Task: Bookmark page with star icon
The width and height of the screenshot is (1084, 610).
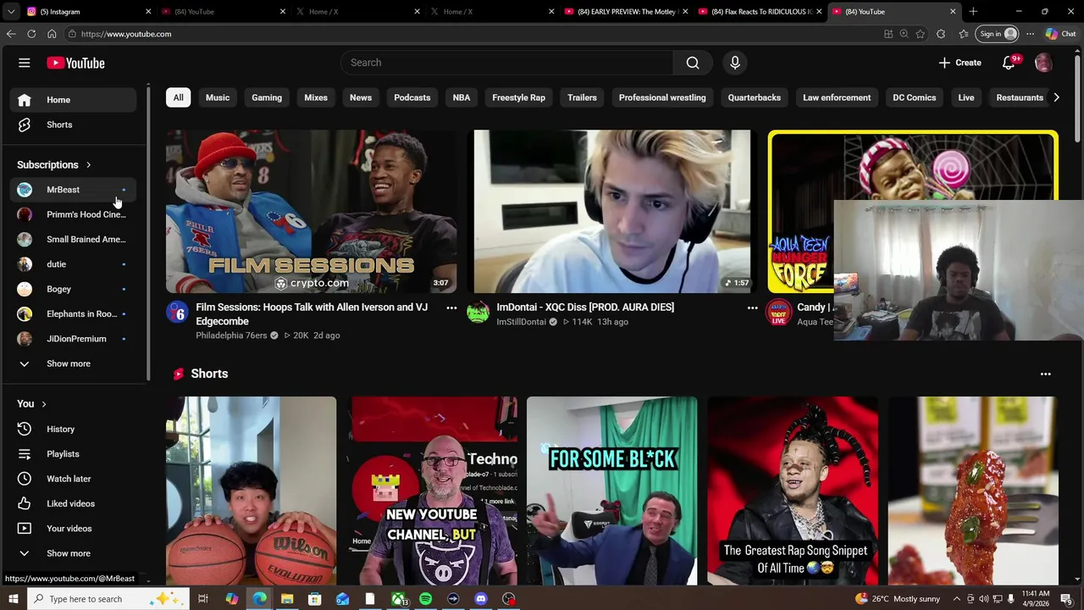Action: [921, 34]
